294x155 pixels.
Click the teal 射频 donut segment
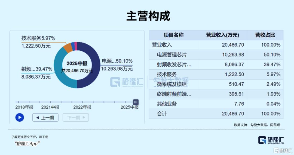pos(60,73)
